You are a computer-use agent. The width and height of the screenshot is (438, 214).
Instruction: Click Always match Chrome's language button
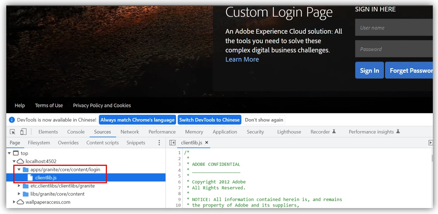pyautogui.click(x=138, y=120)
